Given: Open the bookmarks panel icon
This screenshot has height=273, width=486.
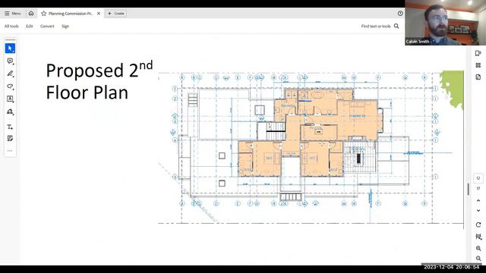Looking at the screenshot, I should [x=478, y=54].
